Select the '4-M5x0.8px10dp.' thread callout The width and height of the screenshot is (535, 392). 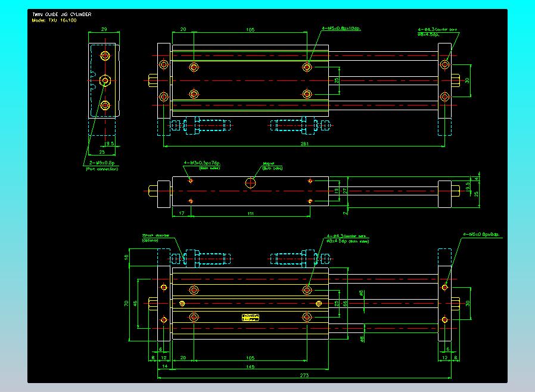[x=341, y=29]
